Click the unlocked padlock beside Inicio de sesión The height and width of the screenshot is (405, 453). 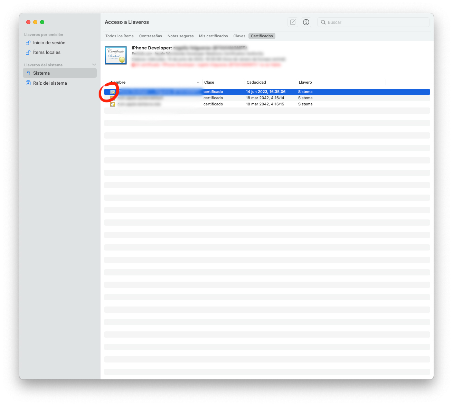pyautogui.click(x=28, y=43)
